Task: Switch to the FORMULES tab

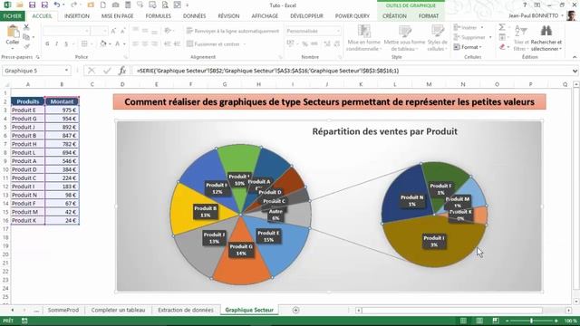Action: (x=159, y=16)
